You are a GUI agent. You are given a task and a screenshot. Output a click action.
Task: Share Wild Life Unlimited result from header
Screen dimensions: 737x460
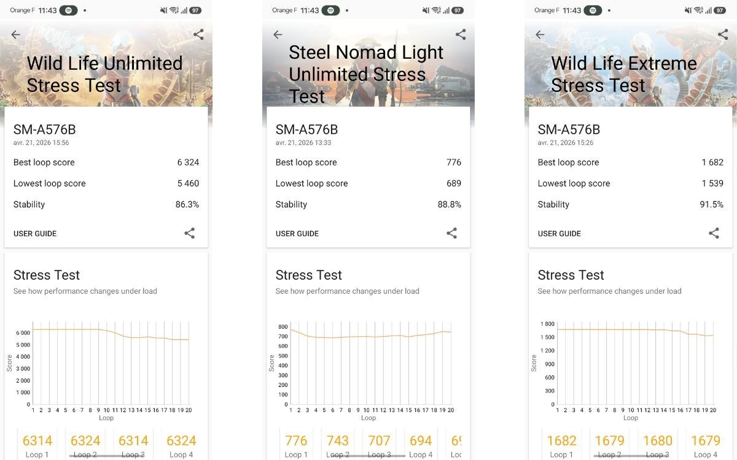coord(198,35)
